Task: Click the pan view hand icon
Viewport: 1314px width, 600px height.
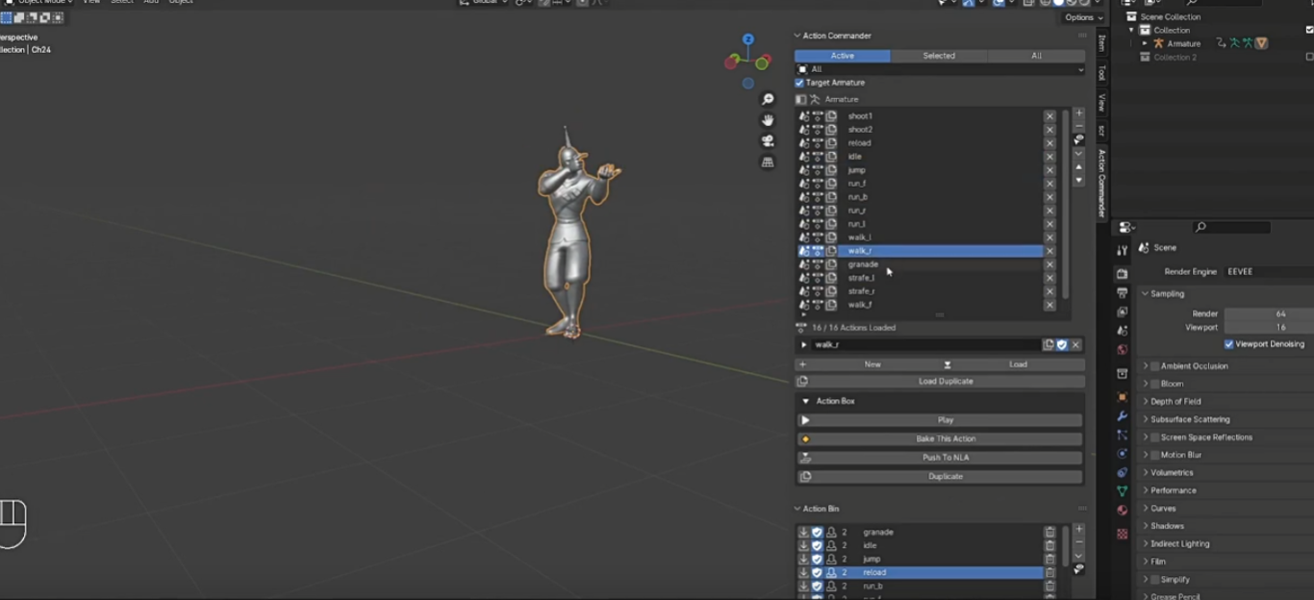Action: (x=768, y=120)
